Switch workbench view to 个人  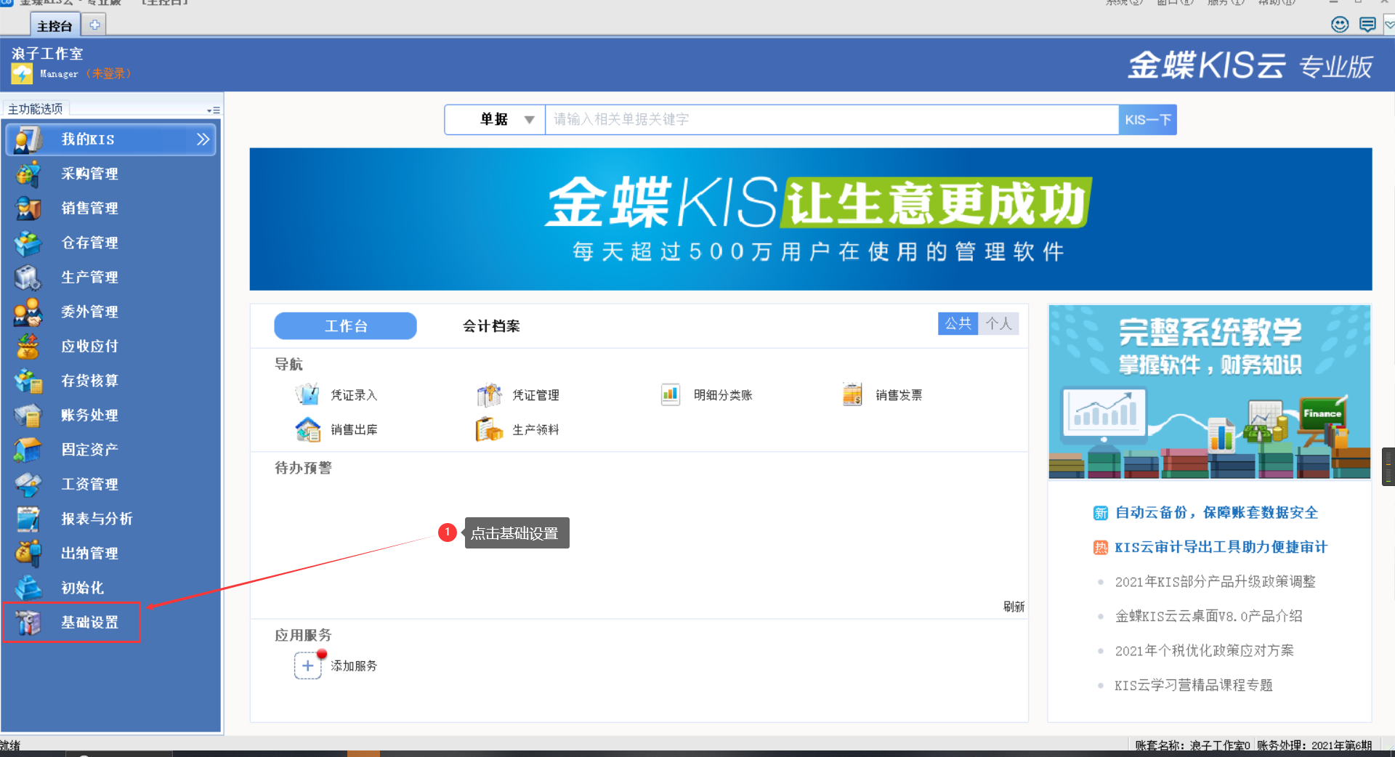[x=998, y=323]
